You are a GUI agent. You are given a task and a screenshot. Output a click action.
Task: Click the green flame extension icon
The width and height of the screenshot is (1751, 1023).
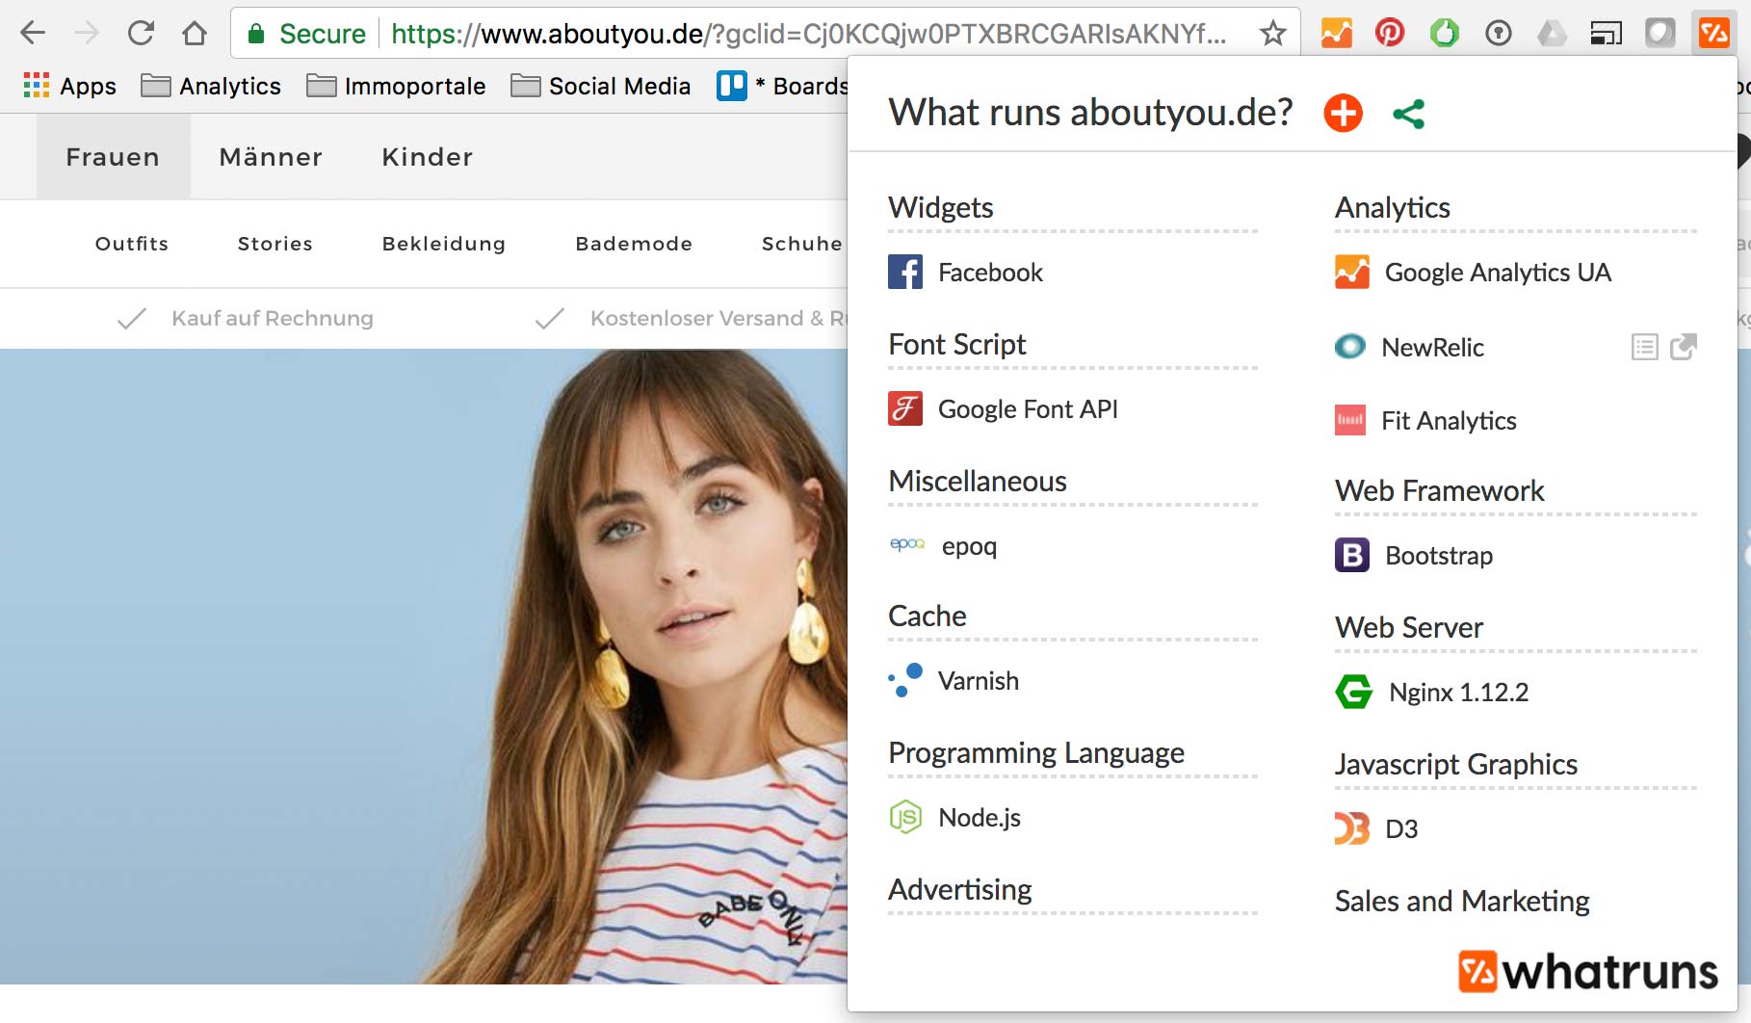pos(1444,33)
